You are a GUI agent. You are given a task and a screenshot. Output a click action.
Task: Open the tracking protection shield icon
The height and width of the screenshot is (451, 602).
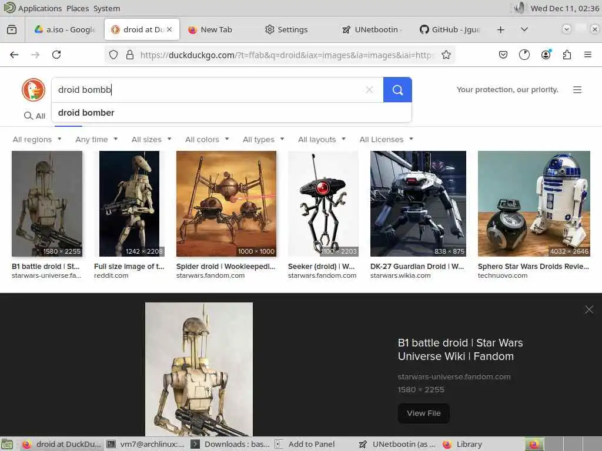point(113,55)
